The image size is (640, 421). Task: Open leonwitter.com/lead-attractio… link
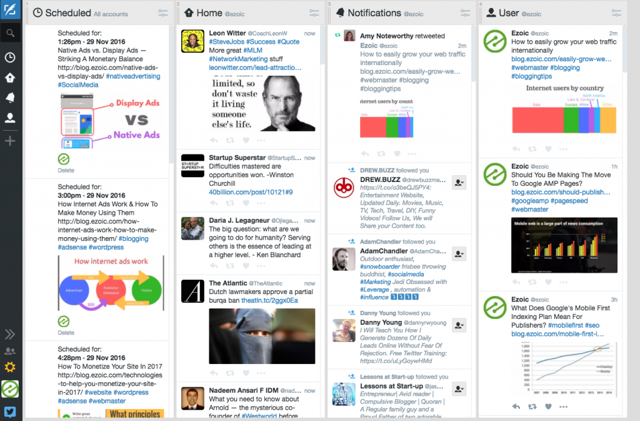pos(255,68)
